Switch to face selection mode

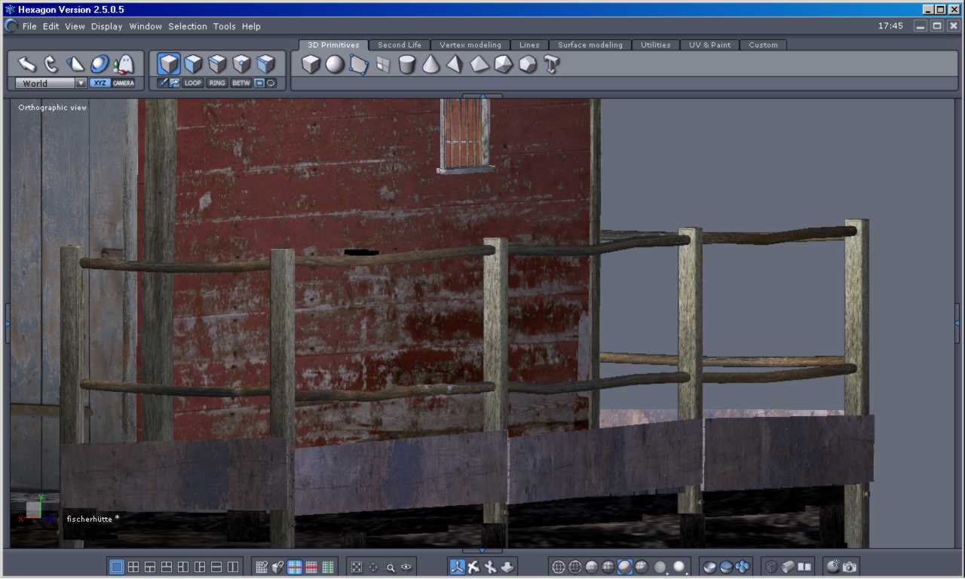pyautogui.click(x=194, y=64)
